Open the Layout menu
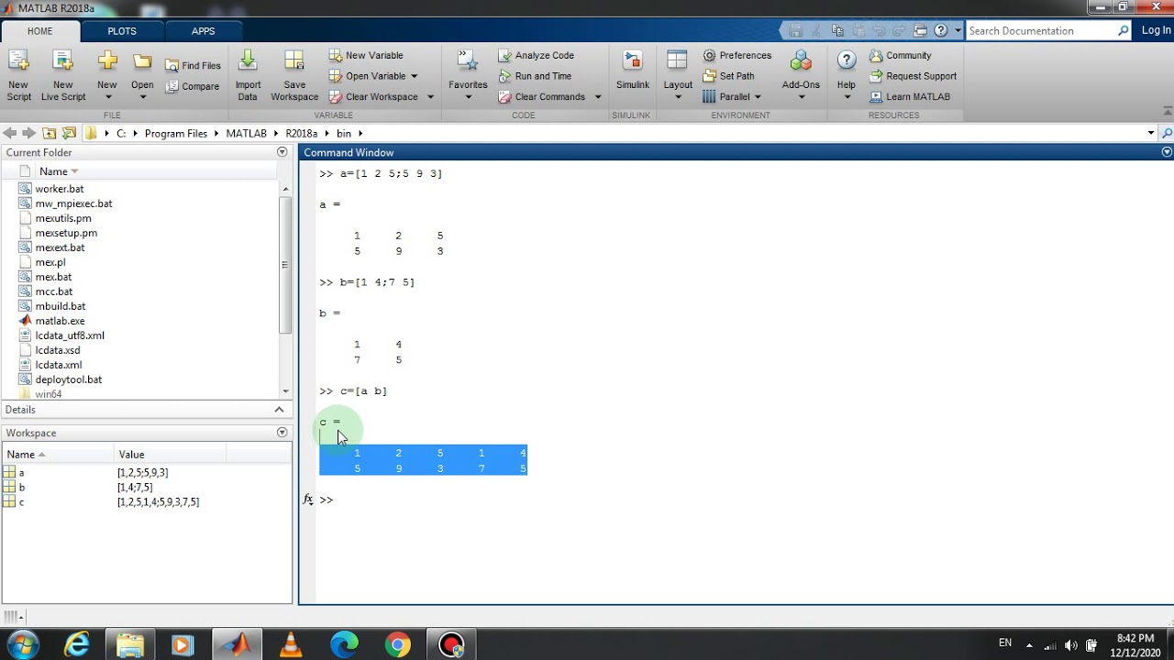 (678, 75)
